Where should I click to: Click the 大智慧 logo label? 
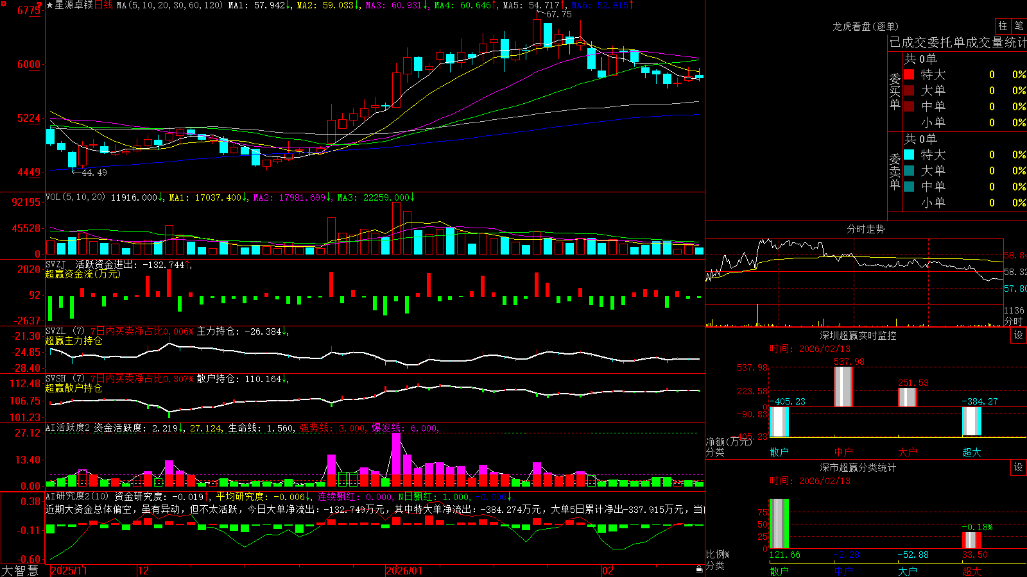[20, 571]
